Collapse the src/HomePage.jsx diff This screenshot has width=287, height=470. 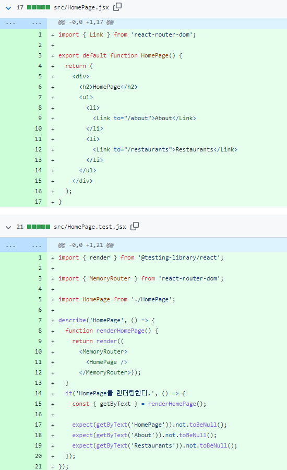pyautogui.click(x=8, y=8)
